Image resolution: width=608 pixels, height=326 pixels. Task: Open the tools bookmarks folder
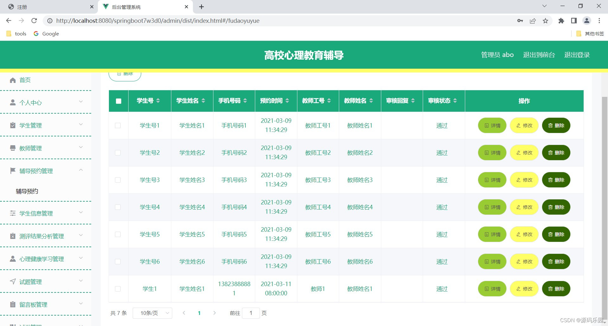point(16,34)
